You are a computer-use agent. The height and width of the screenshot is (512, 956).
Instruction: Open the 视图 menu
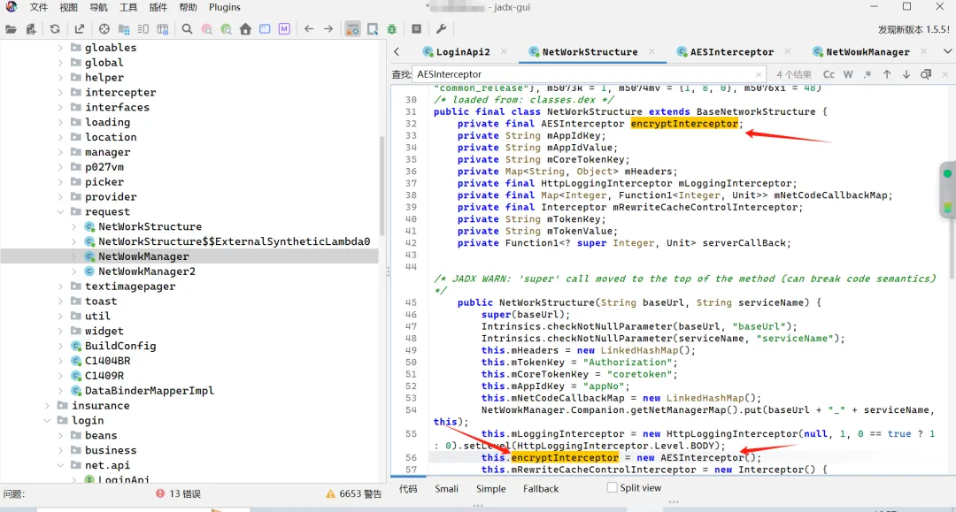68,7
